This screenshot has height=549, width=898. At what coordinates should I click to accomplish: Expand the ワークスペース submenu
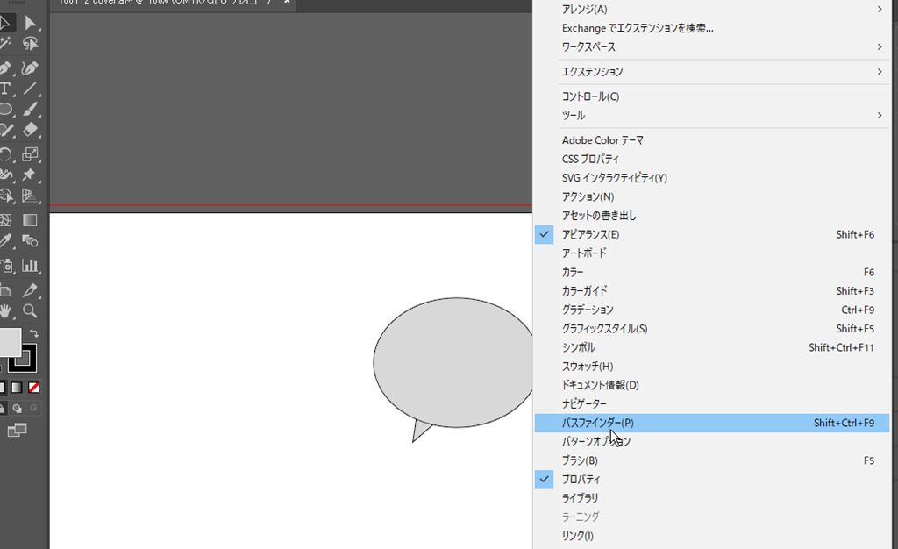(x=588, y=46)
